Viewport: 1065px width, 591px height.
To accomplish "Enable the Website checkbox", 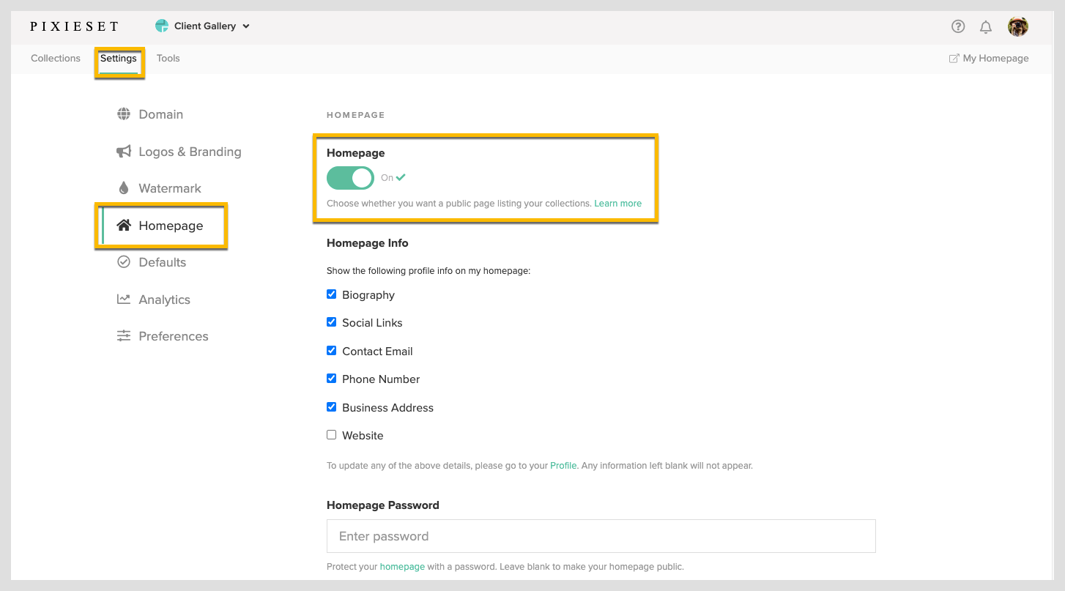I will pyautogui.click(x=331, y=435).
